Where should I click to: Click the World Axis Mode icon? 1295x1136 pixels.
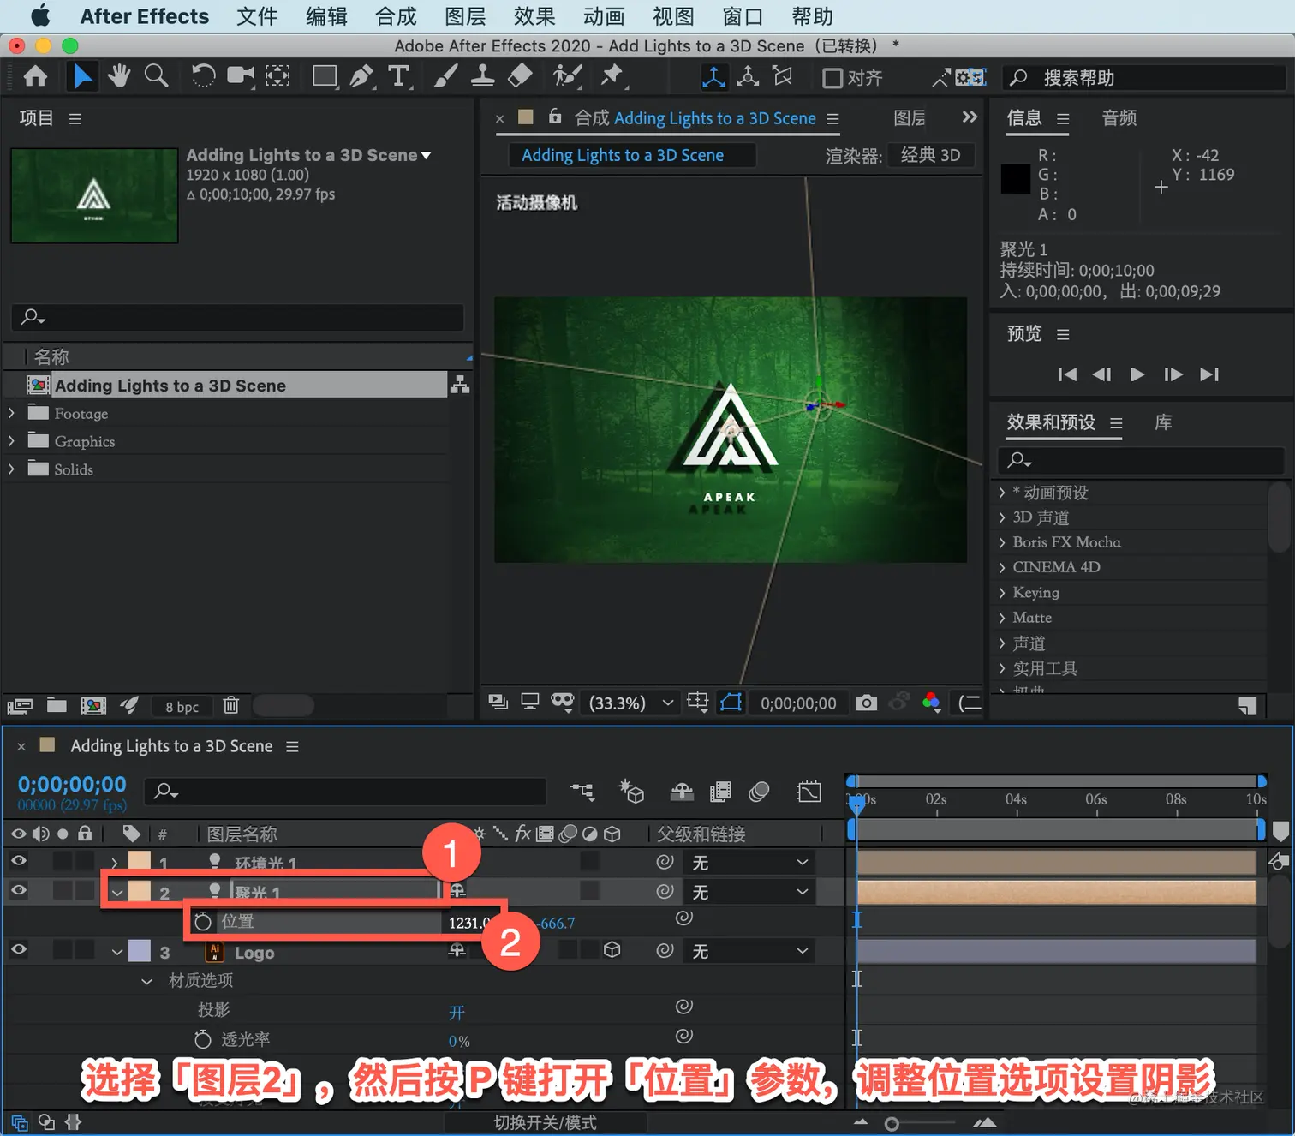tap(748, 77)
